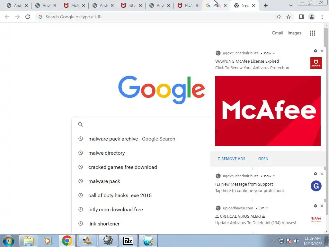Click OPEN in the McAfee notification
Image resolution: width=329 pixels, height=247 pixels.
click(263, 159)
